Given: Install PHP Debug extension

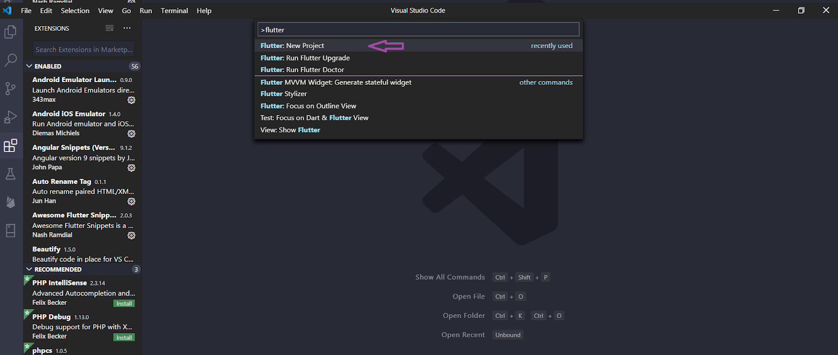Looking at the screenshot, I should [x=124, y=337].
